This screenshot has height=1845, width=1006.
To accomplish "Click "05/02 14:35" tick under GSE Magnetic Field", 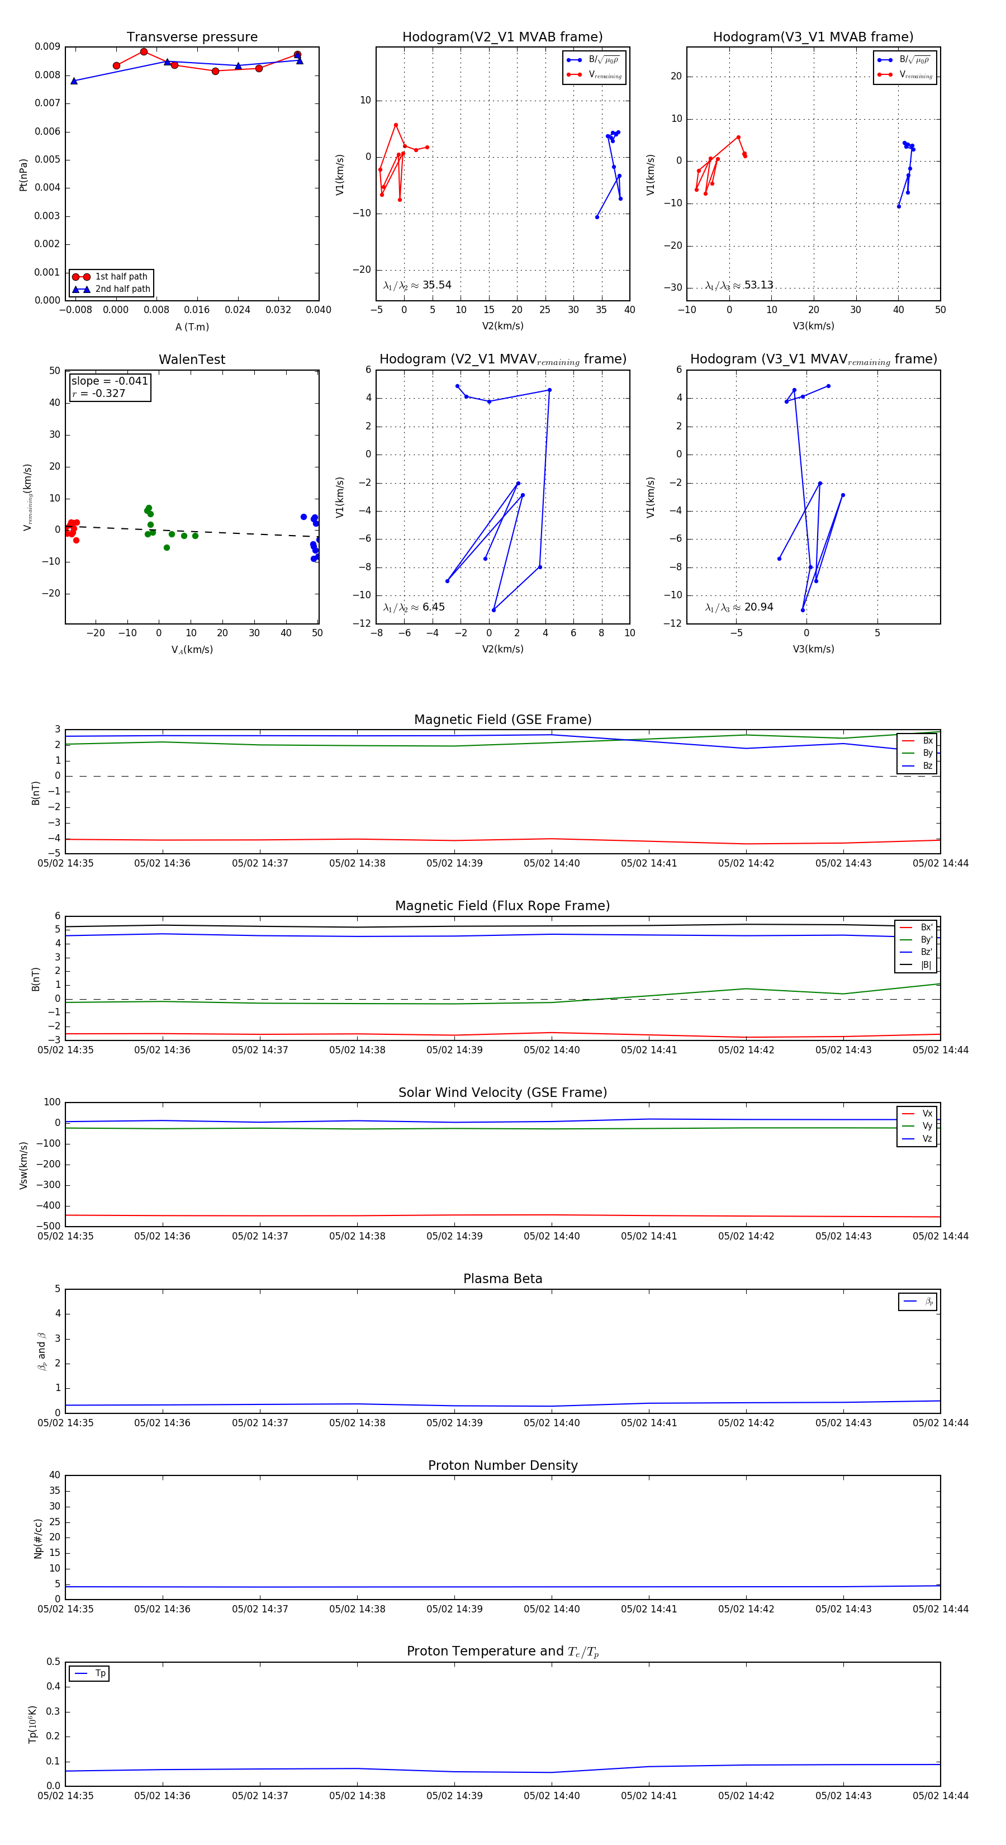I will 65,863.
